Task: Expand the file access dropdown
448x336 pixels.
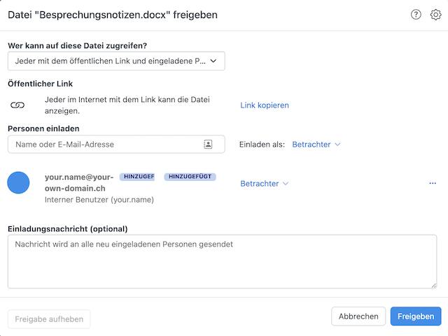Action: [116, 61]
